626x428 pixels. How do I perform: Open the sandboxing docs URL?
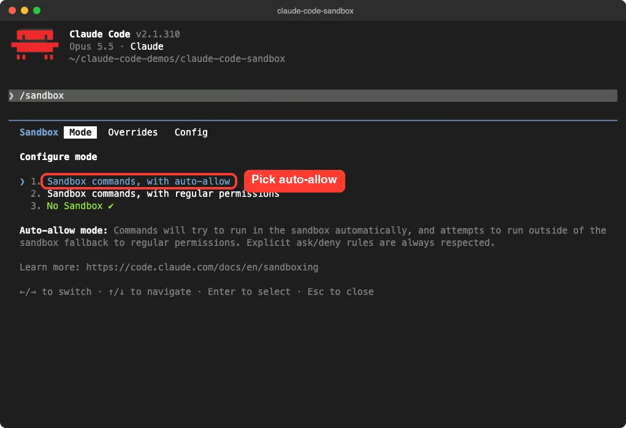click(x=202, y=267)
